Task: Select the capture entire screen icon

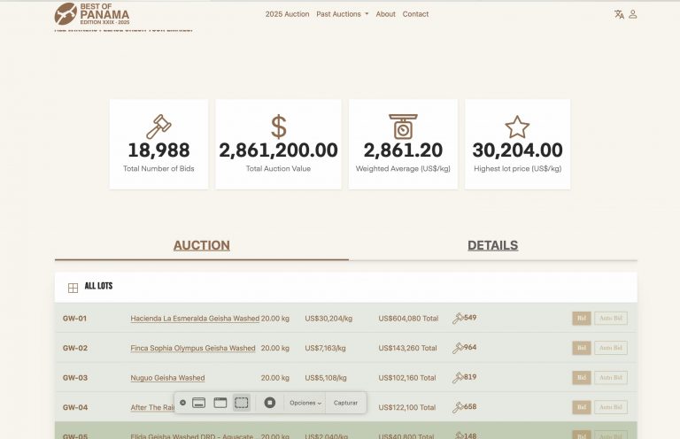Action: click(199, 403)
